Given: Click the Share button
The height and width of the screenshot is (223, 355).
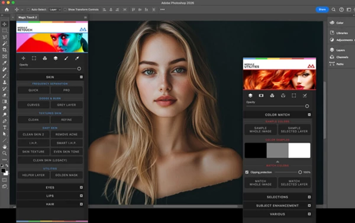Looking at the screenshot, I should pyautogui.click(x=322, y=9).
